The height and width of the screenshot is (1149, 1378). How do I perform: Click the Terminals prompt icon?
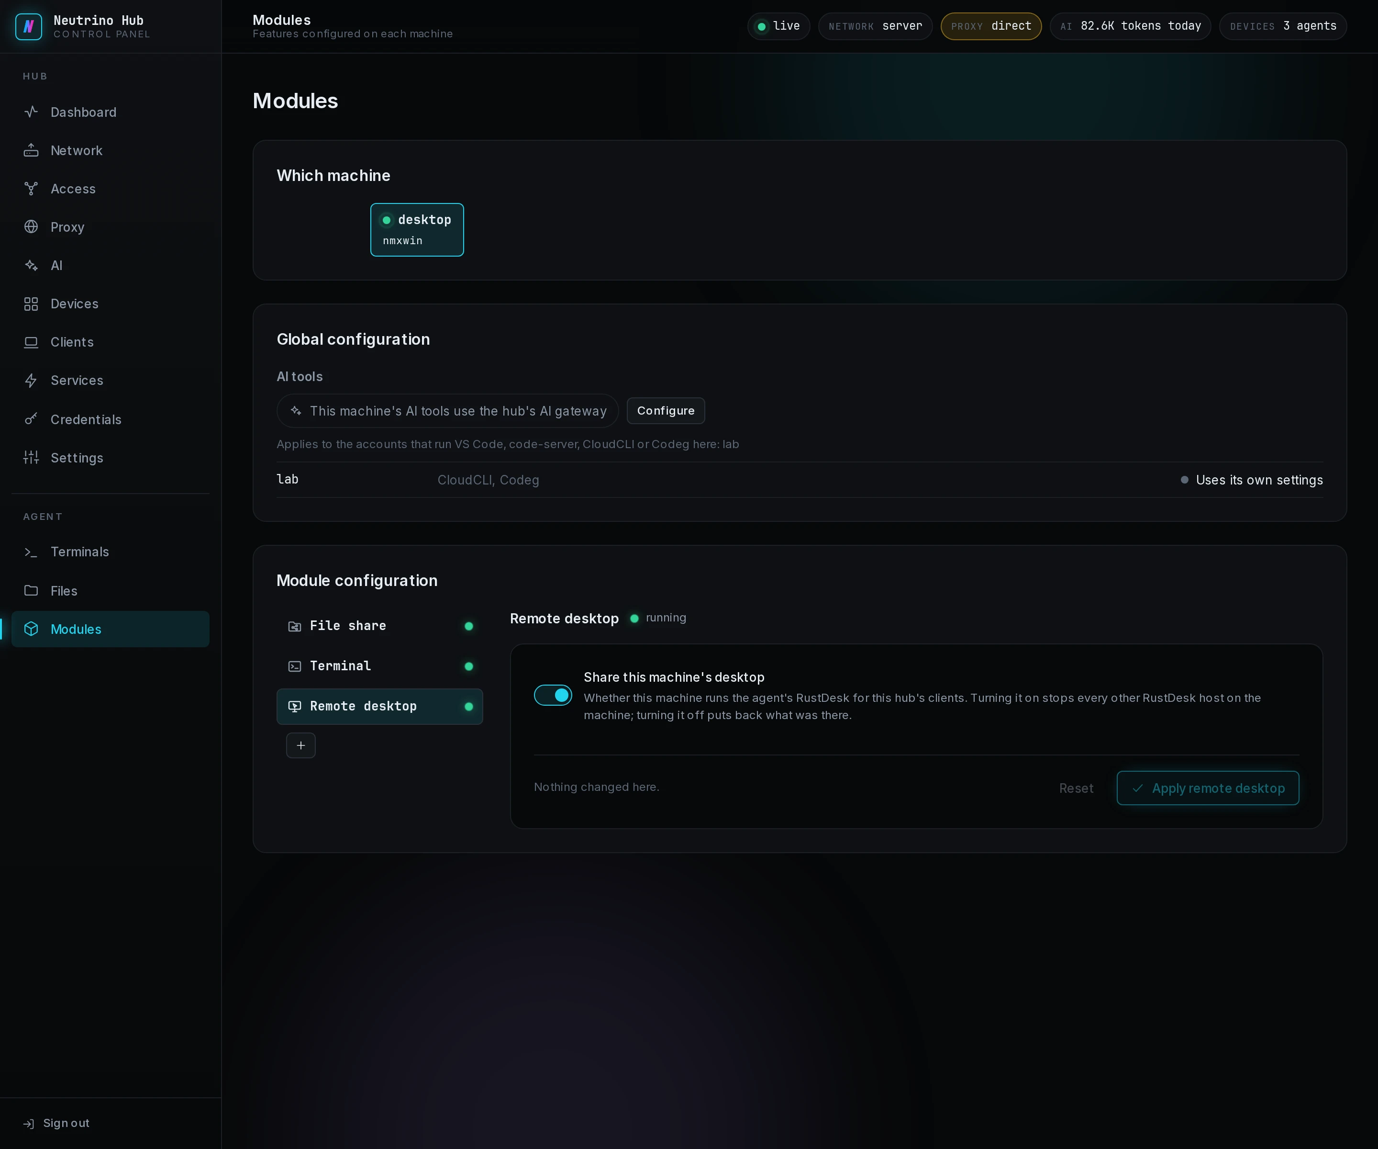(x=31, y=552)
